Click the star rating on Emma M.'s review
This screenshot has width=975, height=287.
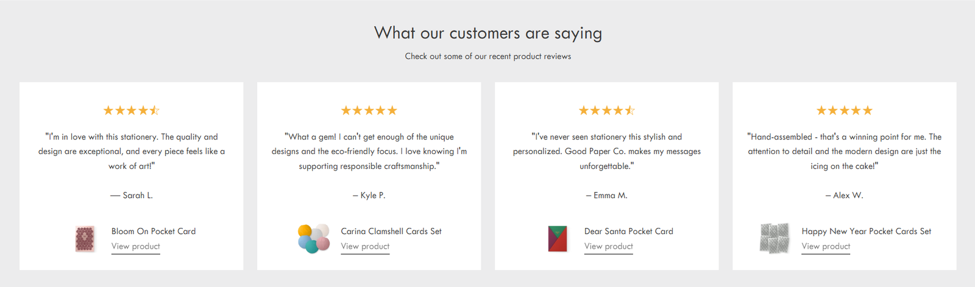tap(607, 110)
